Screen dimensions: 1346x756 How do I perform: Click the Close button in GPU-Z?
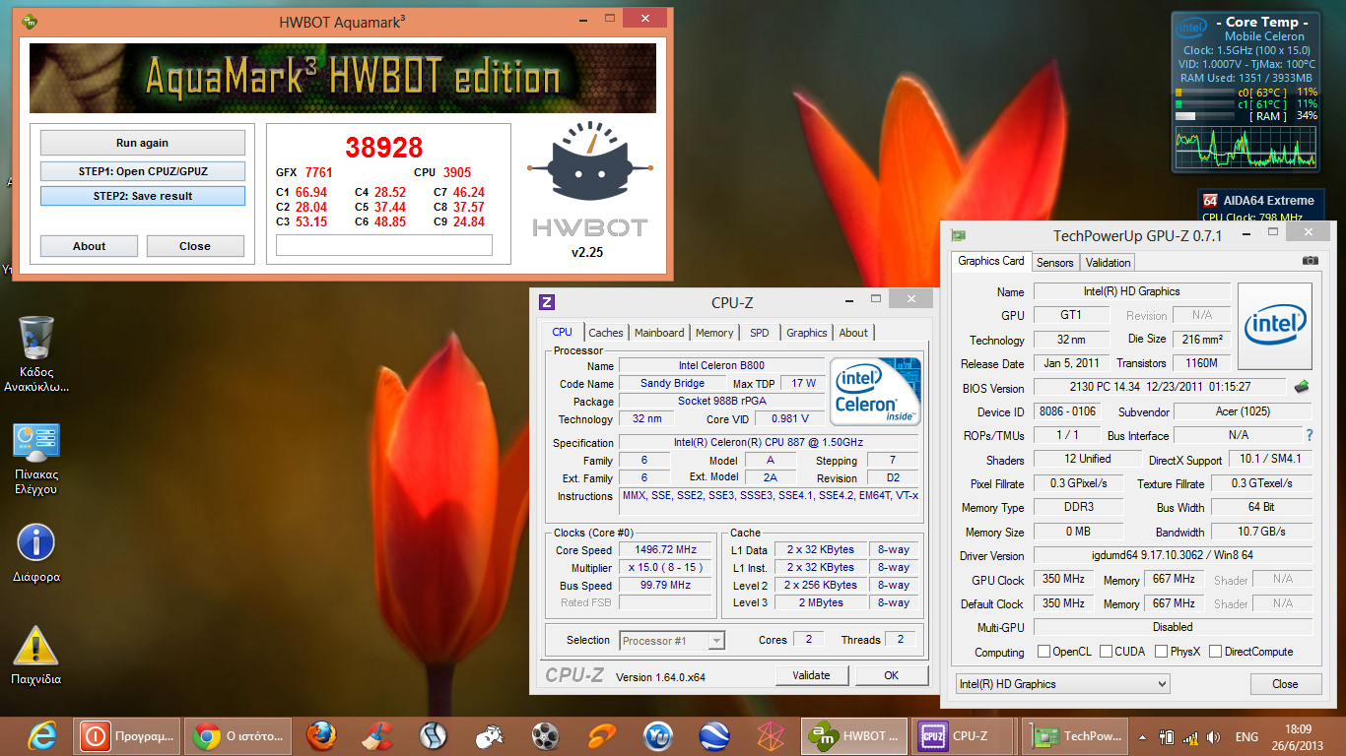1286,684
